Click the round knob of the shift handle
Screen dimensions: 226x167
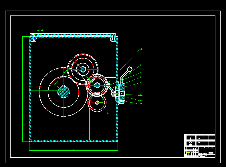[x=130, y=69]
